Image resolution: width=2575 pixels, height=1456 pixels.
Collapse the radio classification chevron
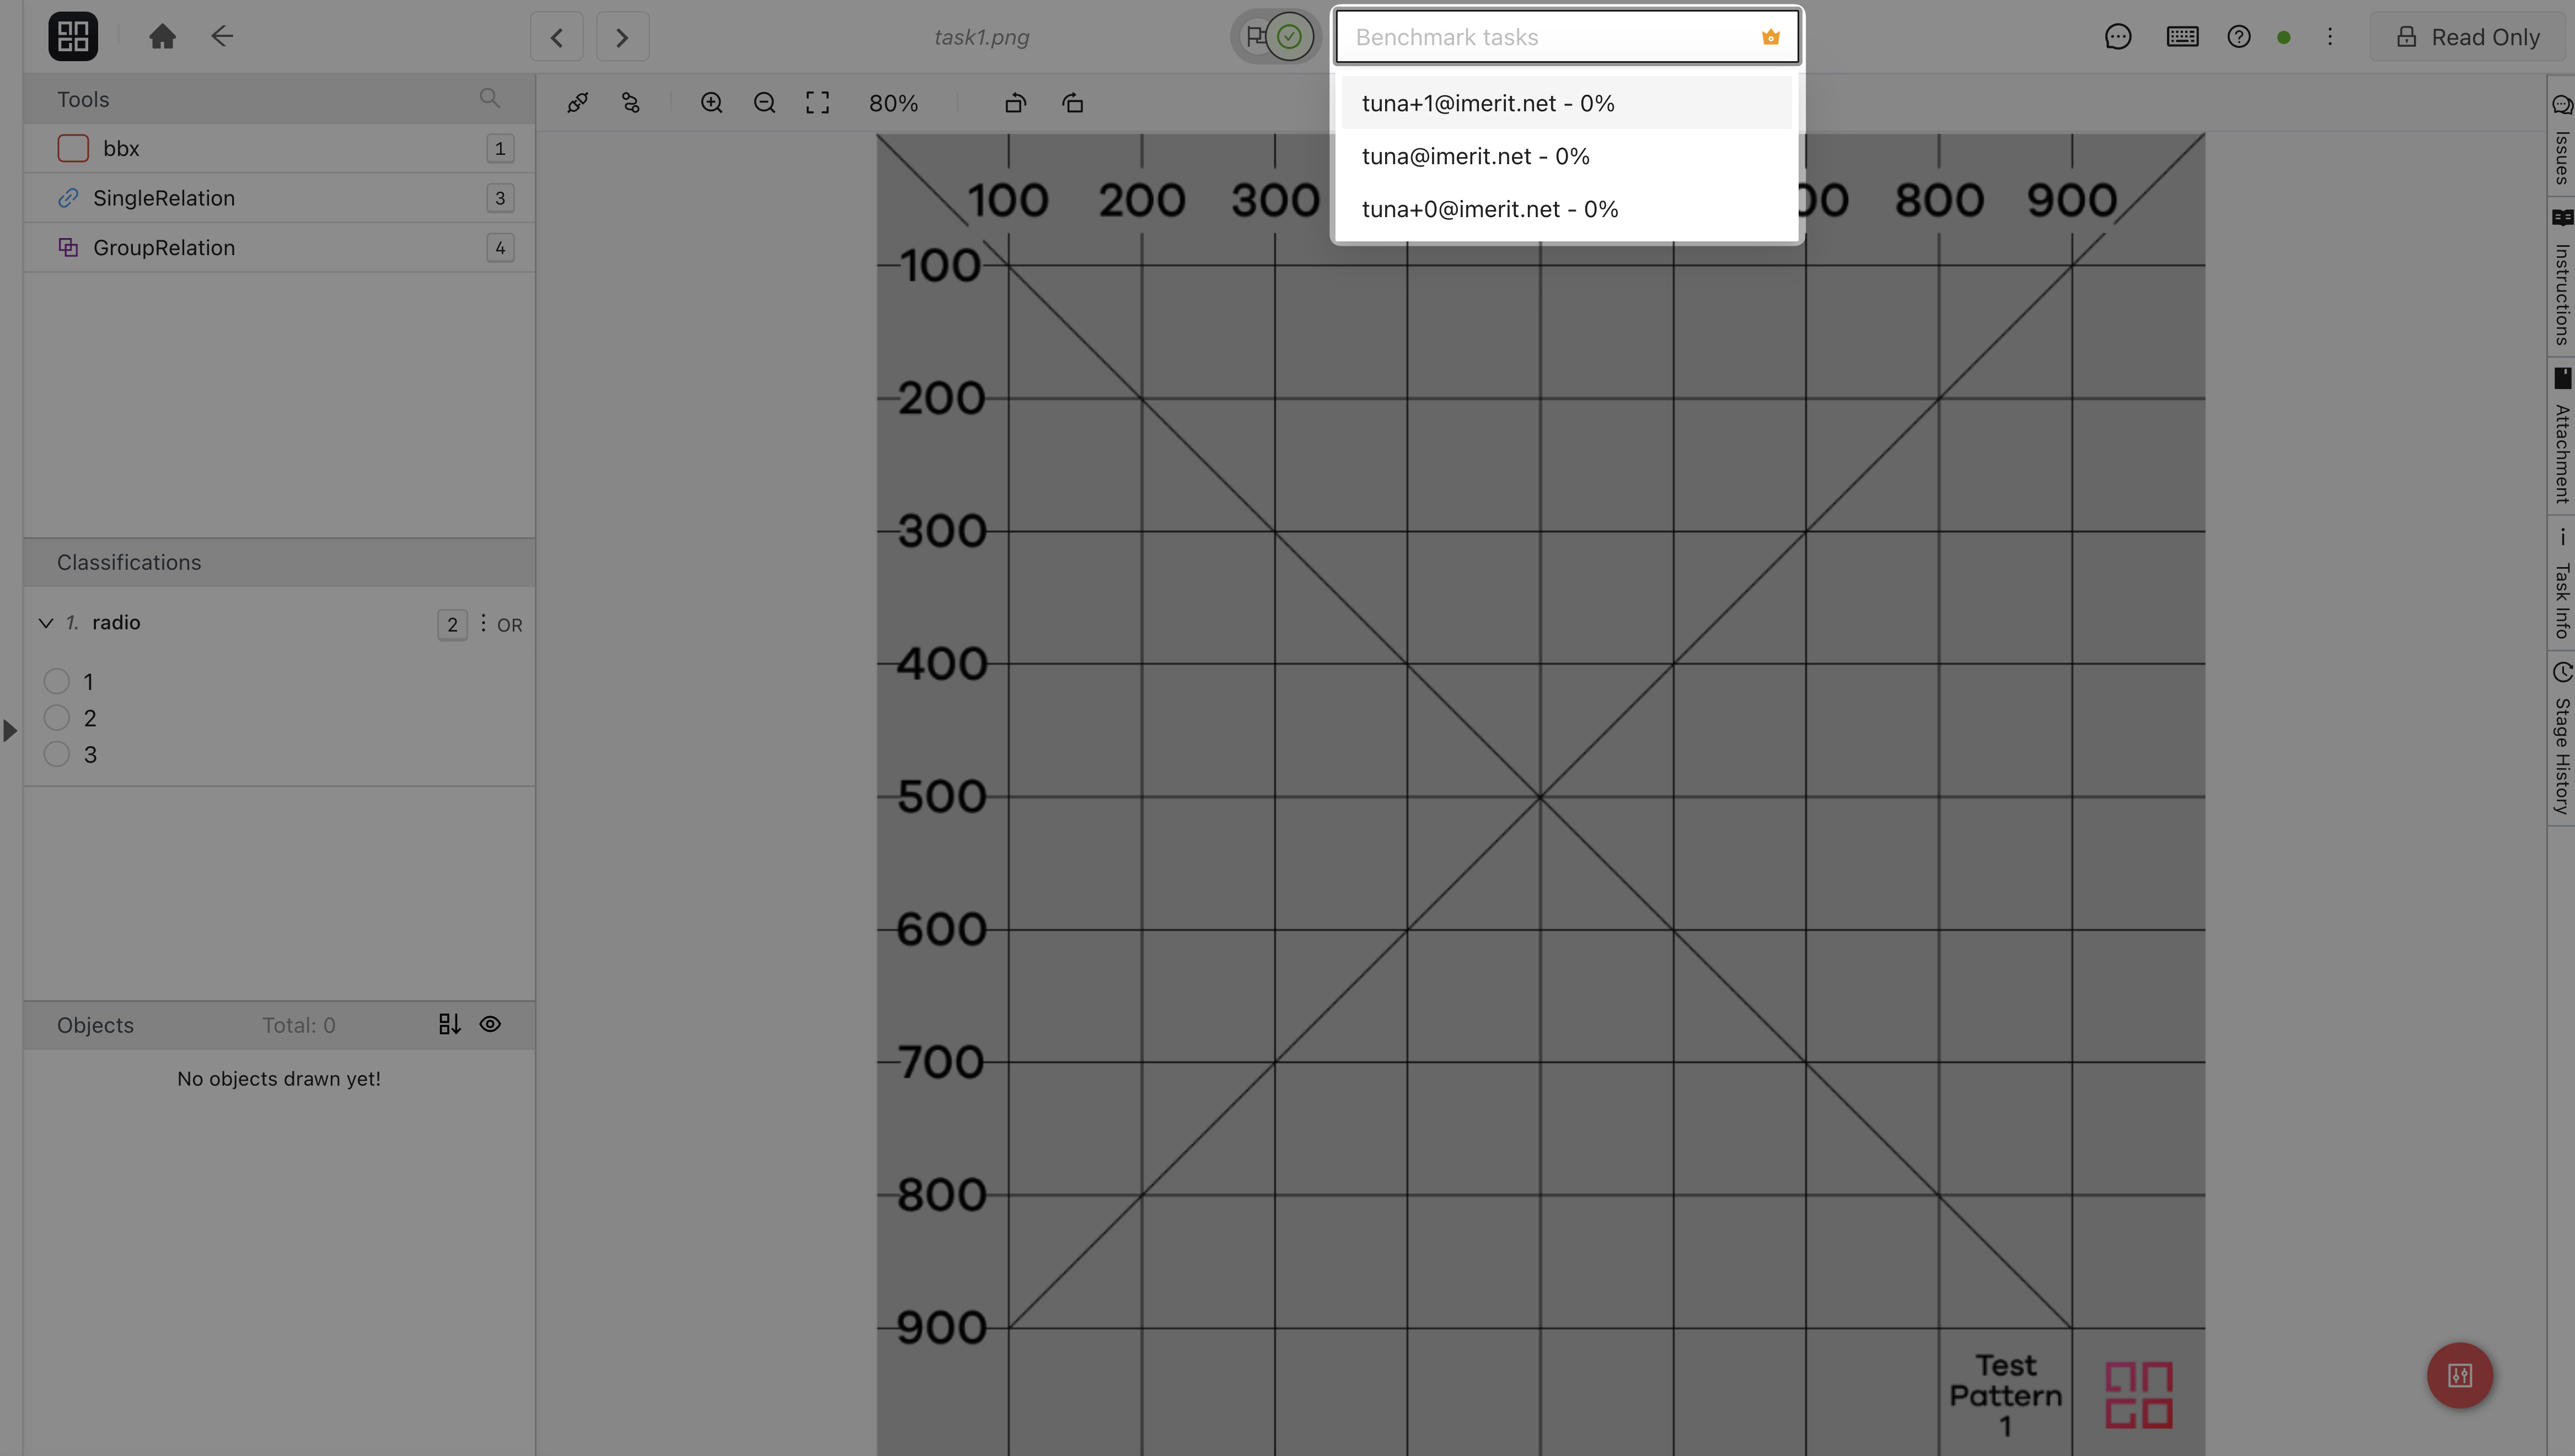[45, 623]
